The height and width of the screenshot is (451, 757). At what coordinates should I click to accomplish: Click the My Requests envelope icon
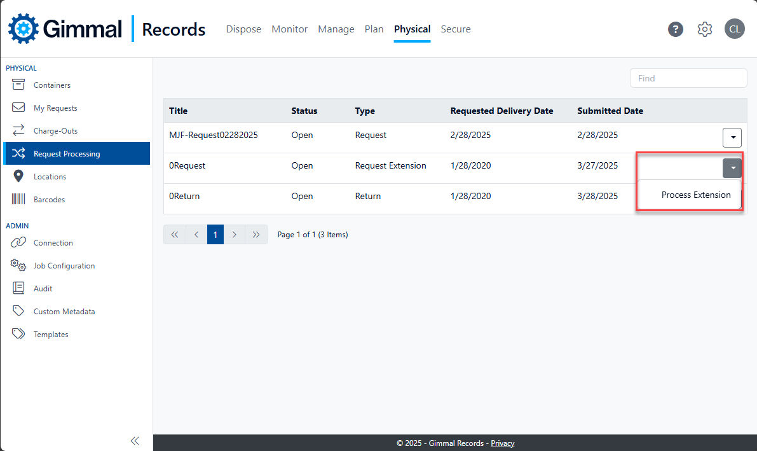18,108
